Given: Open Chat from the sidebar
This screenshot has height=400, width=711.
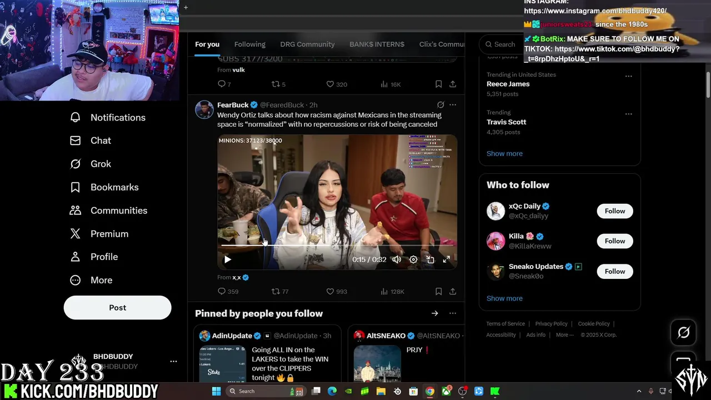Looking at the screenshot, I should pyautogui.click(x=91, y=141).
